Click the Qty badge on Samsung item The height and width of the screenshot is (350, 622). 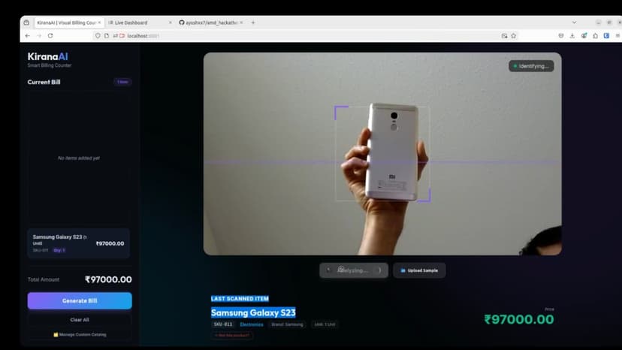59,250
